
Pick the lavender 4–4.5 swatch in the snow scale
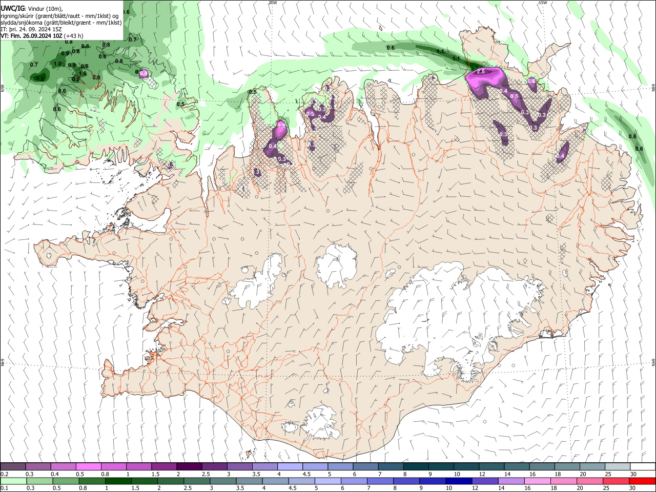pyautogui.click(x=290, y=467)
